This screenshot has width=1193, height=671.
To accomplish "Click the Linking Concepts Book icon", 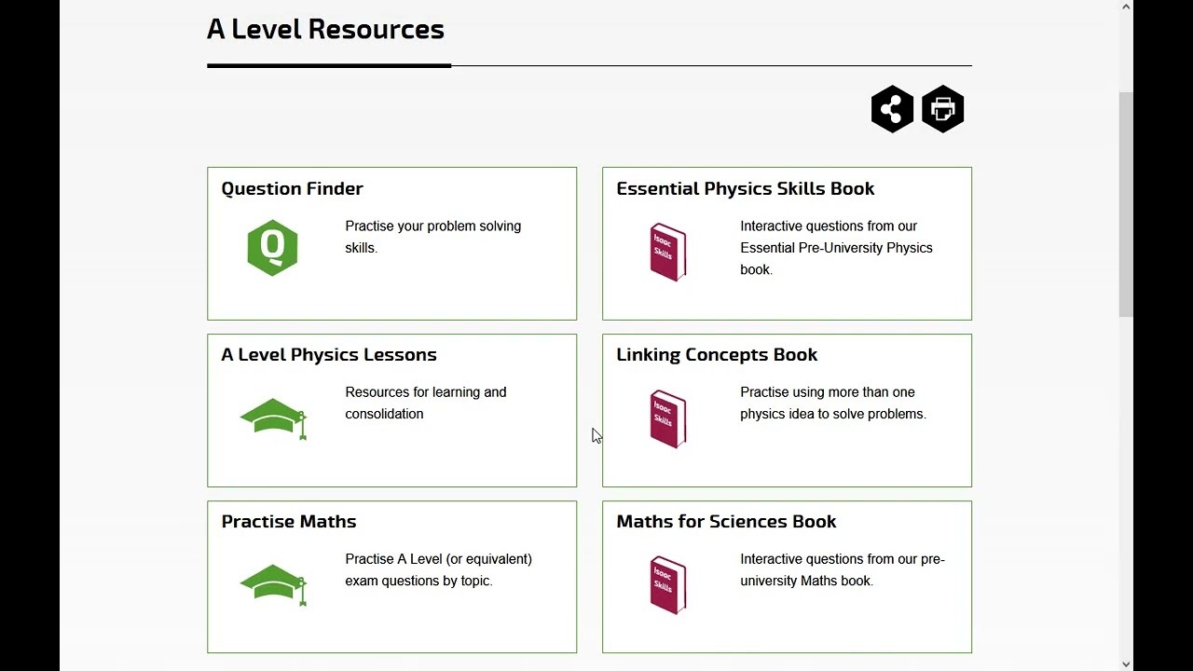I will point(668,418).
